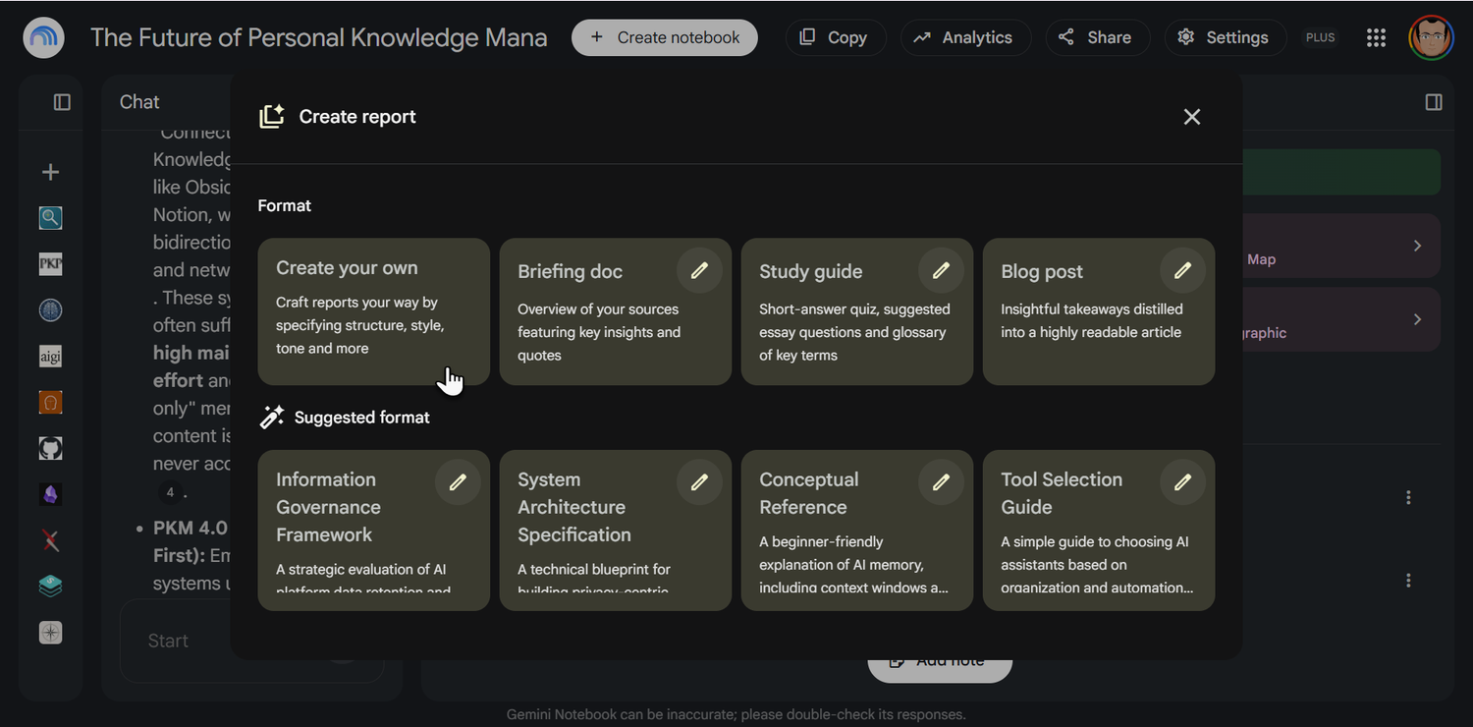
Task: Click the Create notebook button
Action: [x=665, y=37]
